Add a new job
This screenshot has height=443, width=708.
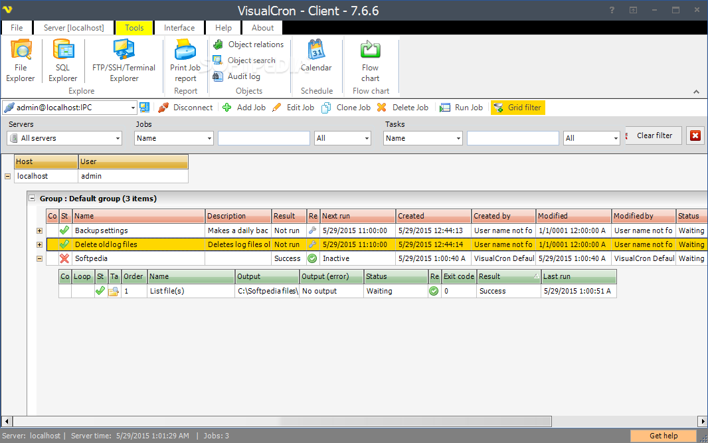[244, 108]
